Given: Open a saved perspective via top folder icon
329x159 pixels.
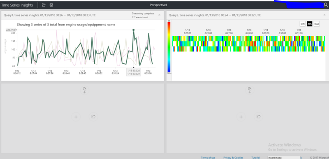Looking at the screenshot, I should (44, 5).
